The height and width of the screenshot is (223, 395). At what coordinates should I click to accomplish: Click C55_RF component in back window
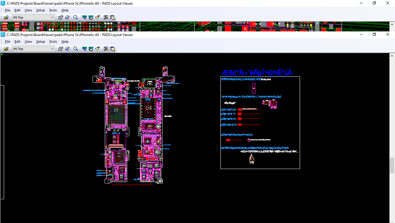(276, 24)
